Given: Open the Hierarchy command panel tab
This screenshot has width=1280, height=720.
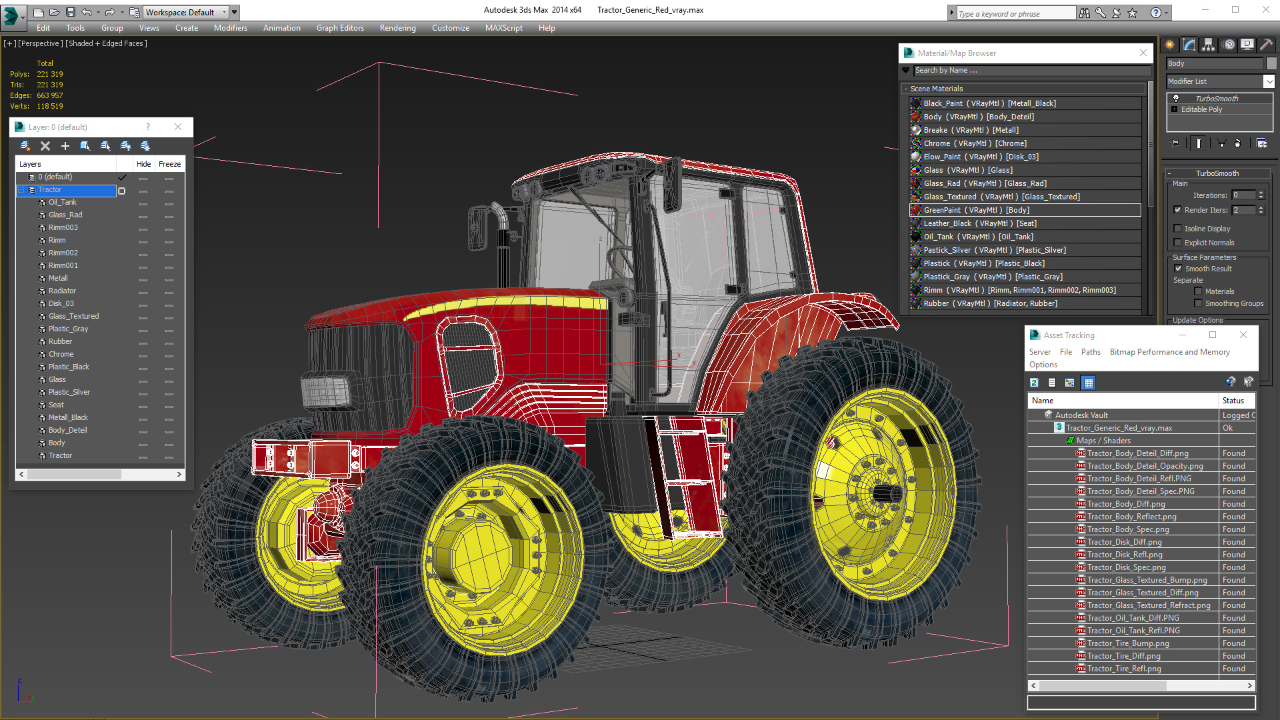Looking at the screenshot, I should click(x=1208, y=45).
